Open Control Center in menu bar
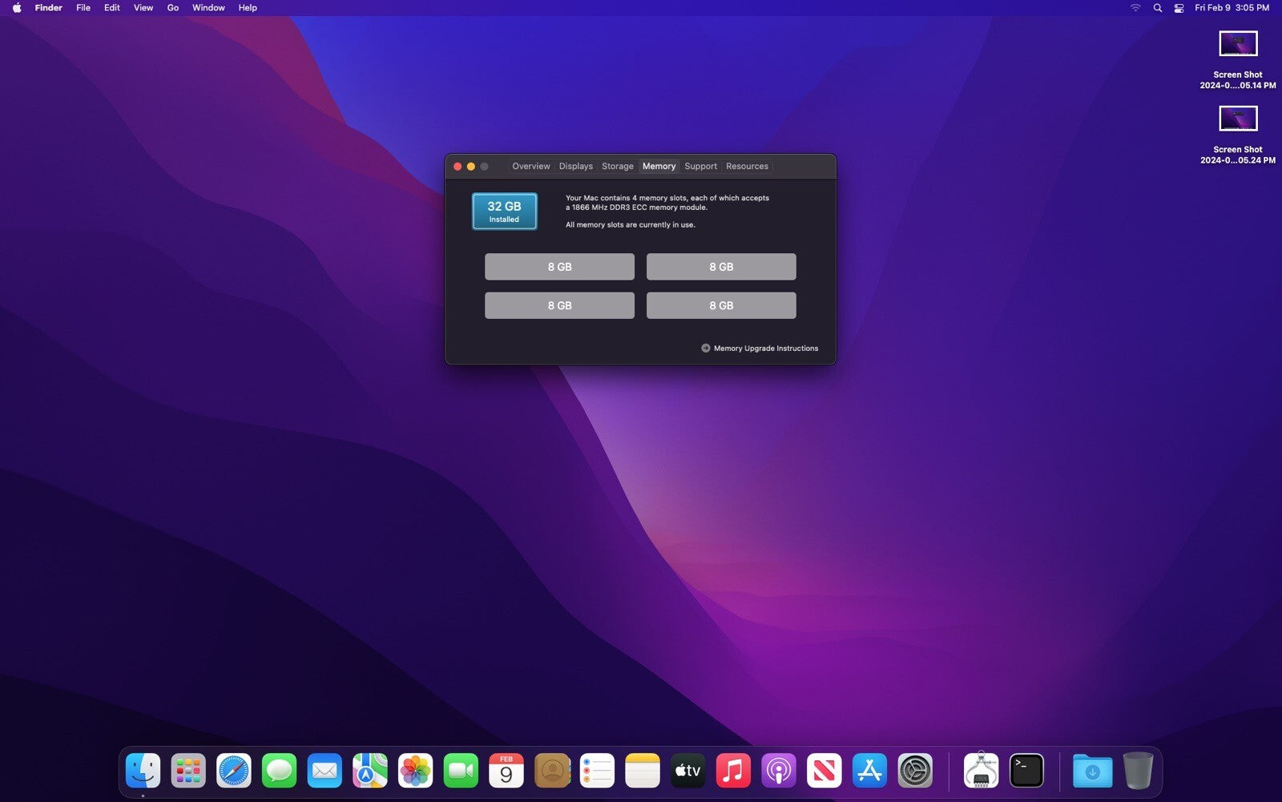Viewport: 1282px width, 802px height. [1179, 8]
